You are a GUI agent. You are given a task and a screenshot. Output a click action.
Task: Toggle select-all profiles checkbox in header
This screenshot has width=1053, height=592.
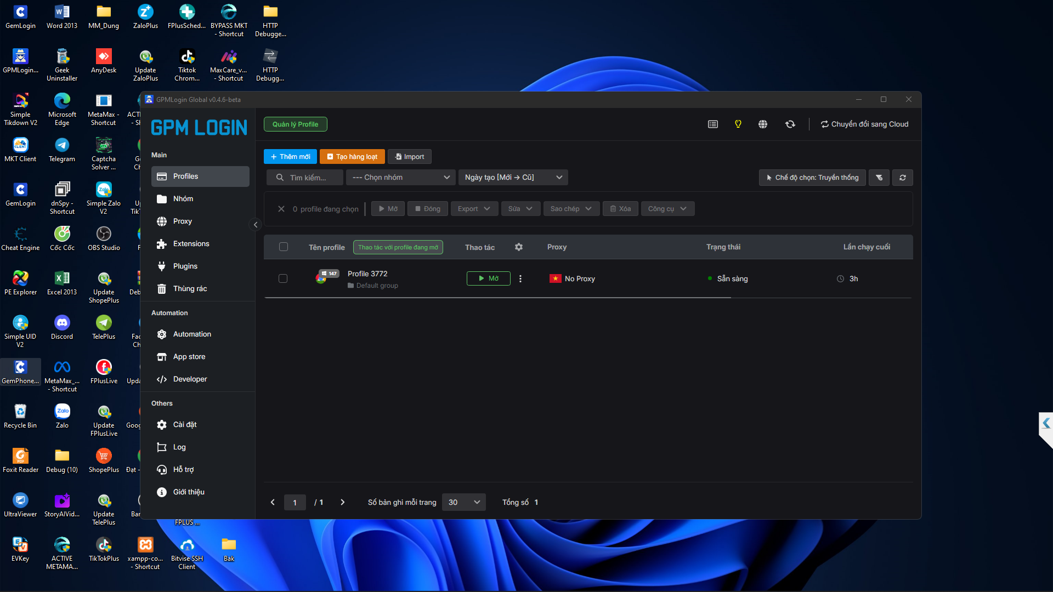(284, 247)
